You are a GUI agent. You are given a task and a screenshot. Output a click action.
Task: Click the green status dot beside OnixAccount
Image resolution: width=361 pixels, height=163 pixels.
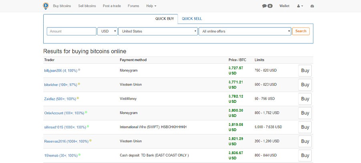click(x=86, y=112)
